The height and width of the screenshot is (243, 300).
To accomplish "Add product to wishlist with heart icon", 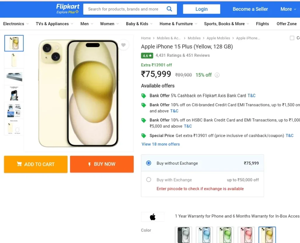I will tap(123, 45).
